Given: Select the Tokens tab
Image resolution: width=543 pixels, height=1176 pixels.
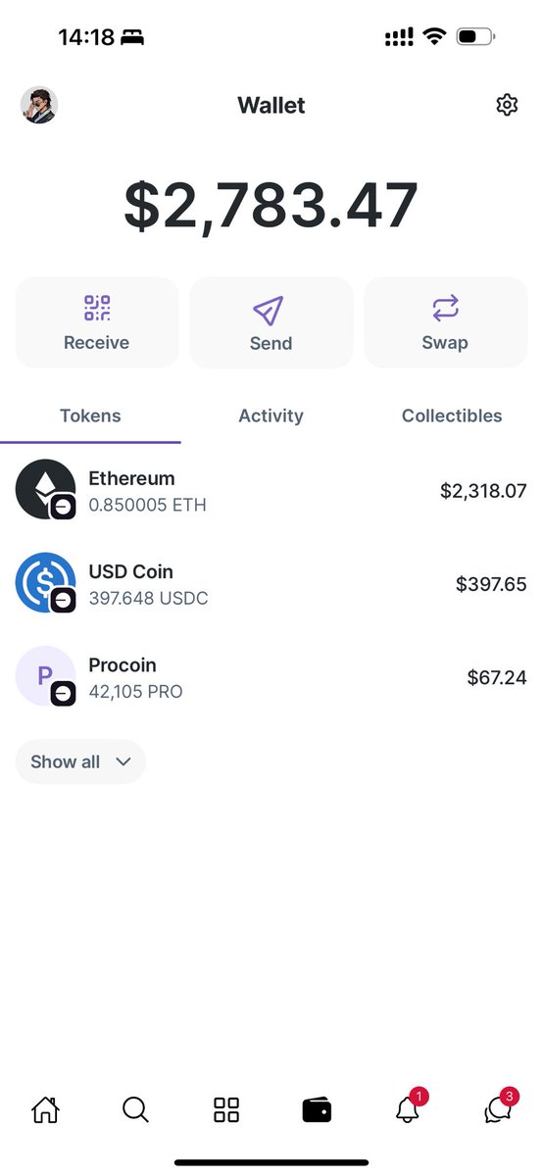Looking at the screenshot, I should click(x=90, y=416).
